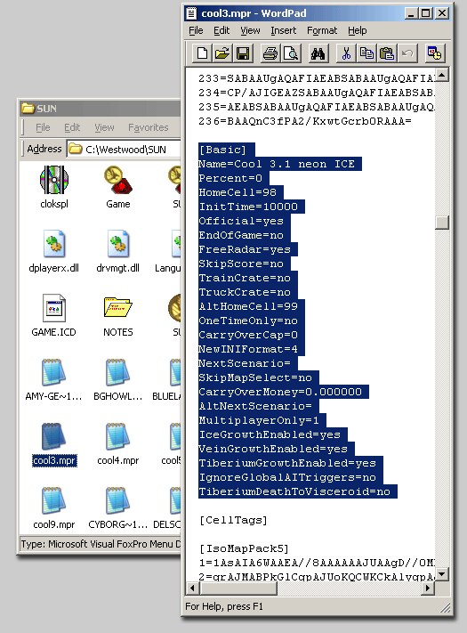Click the Undo toolbar icon
The height and width of the screenshot is (633, 467).
[407, 53]
